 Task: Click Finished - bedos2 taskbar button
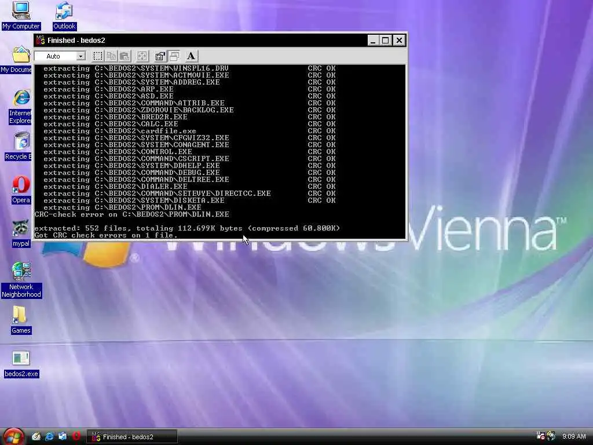click(132, 437)
